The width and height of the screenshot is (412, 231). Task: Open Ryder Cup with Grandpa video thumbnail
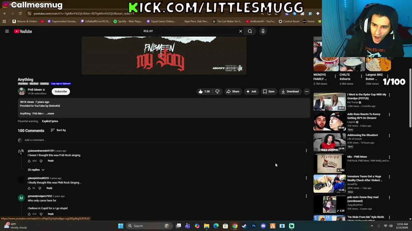point(330,102)
